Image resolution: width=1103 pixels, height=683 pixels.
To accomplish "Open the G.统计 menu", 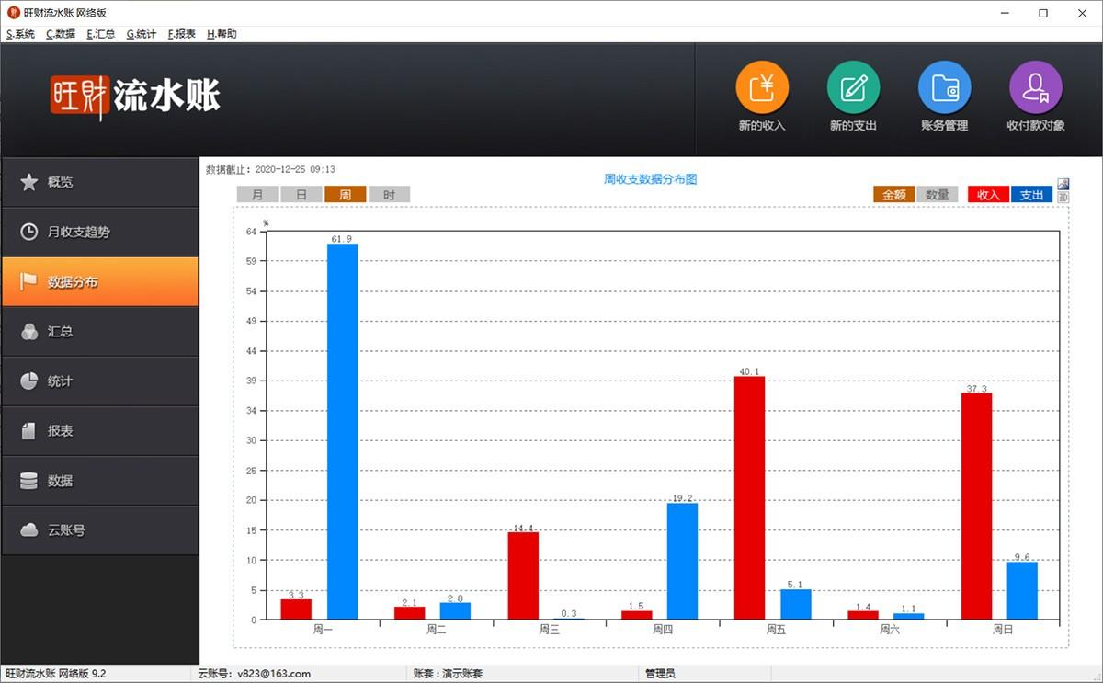I will coord(141,34).
